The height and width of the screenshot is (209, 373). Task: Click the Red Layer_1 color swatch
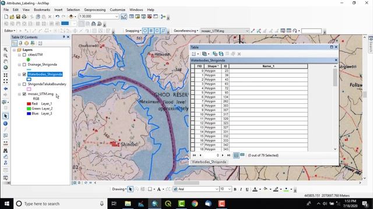tap(29, 104)
